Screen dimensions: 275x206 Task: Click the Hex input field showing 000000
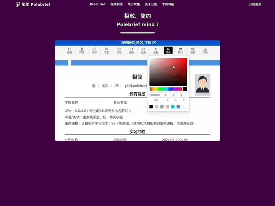[x=156, y=95]
